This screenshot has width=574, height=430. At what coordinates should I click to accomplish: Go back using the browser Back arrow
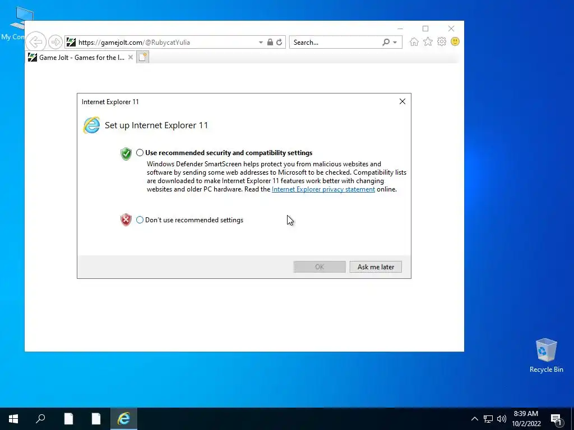pos(36,42)
